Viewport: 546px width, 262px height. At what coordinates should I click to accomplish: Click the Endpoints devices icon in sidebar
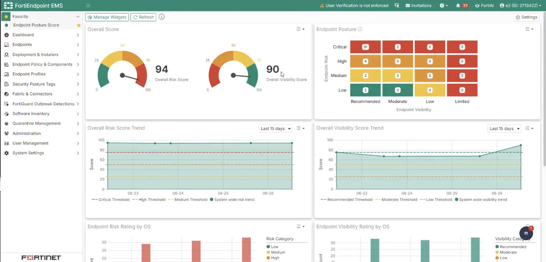[6, 45]
